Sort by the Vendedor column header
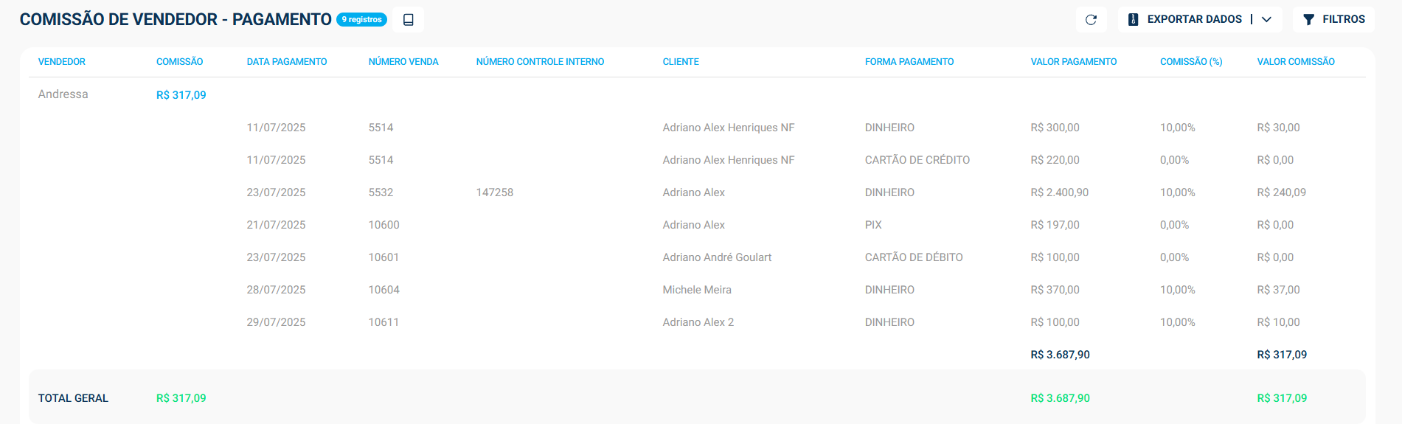Image resolution: width=1402 pixels, height=424 pixels. coord(62,62)
